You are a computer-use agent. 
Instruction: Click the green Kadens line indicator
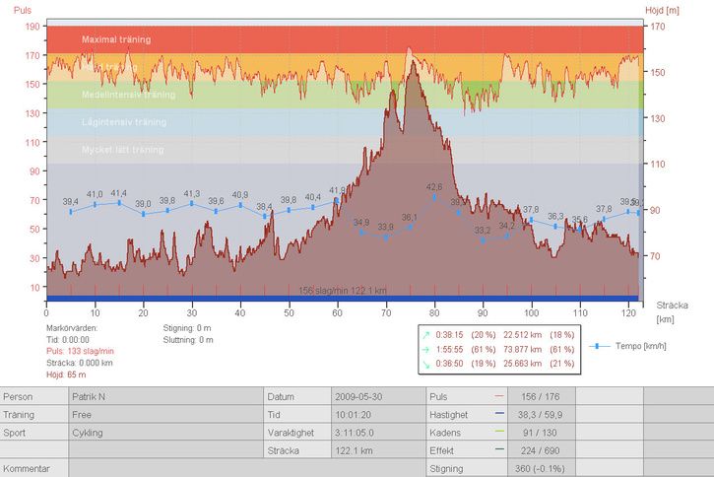click(499, 432)
